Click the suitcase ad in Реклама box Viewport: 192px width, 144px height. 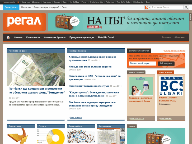point(156,136)
